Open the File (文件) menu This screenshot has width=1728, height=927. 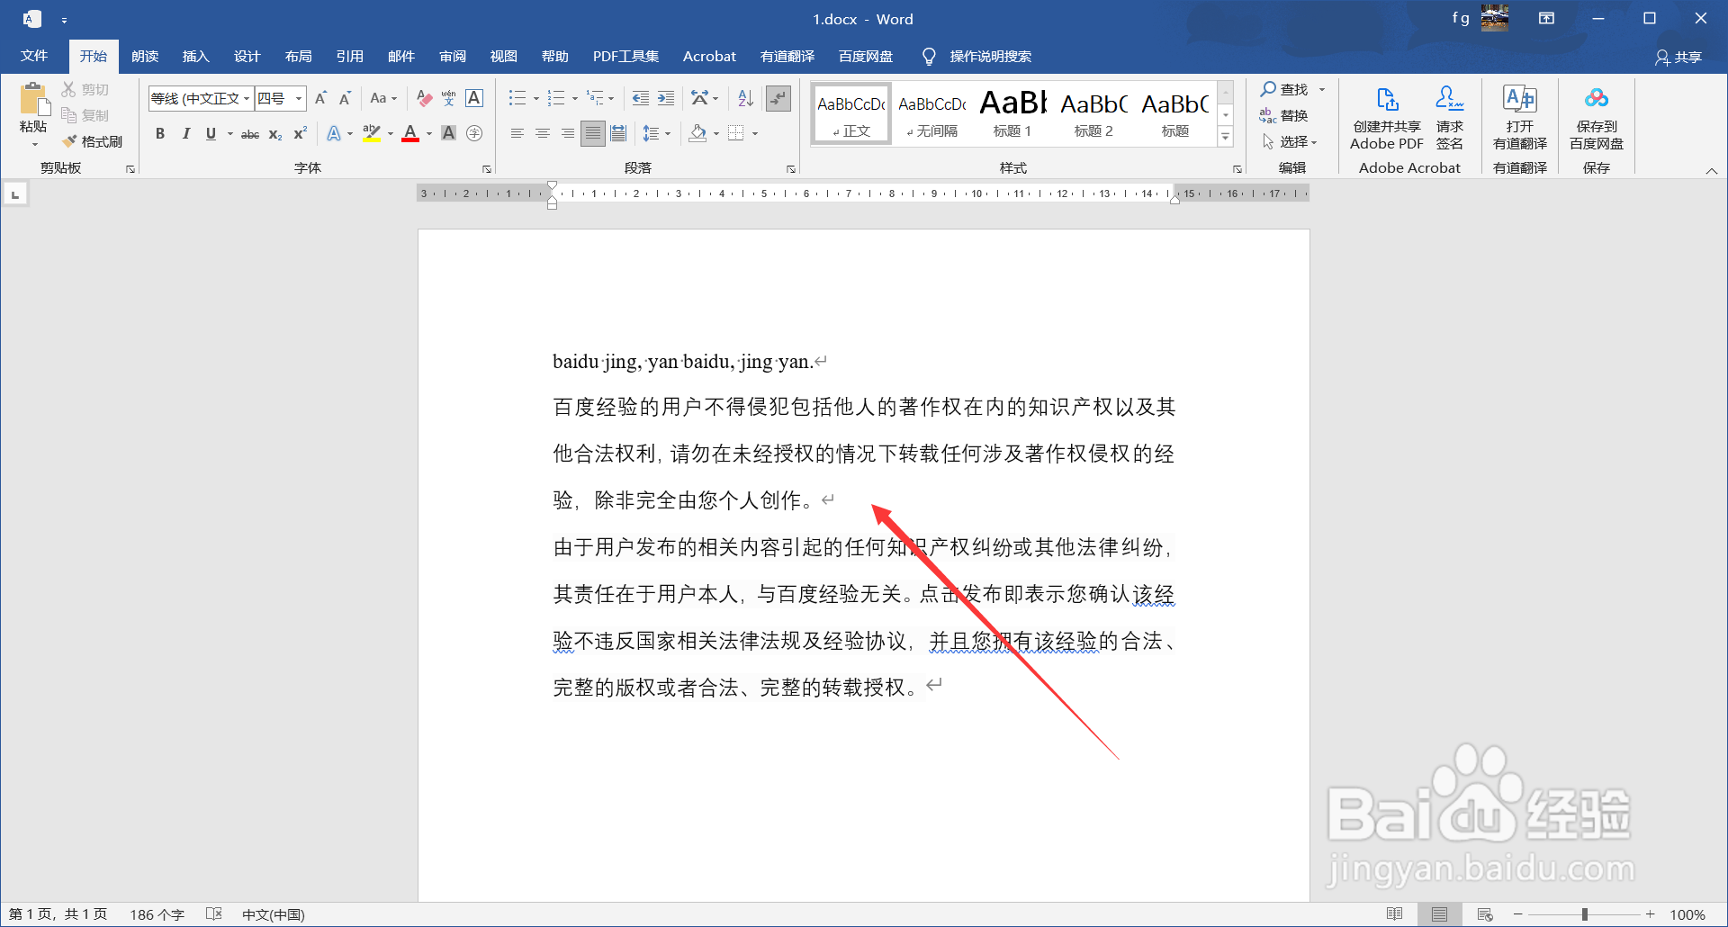click(x=34, y=56)
